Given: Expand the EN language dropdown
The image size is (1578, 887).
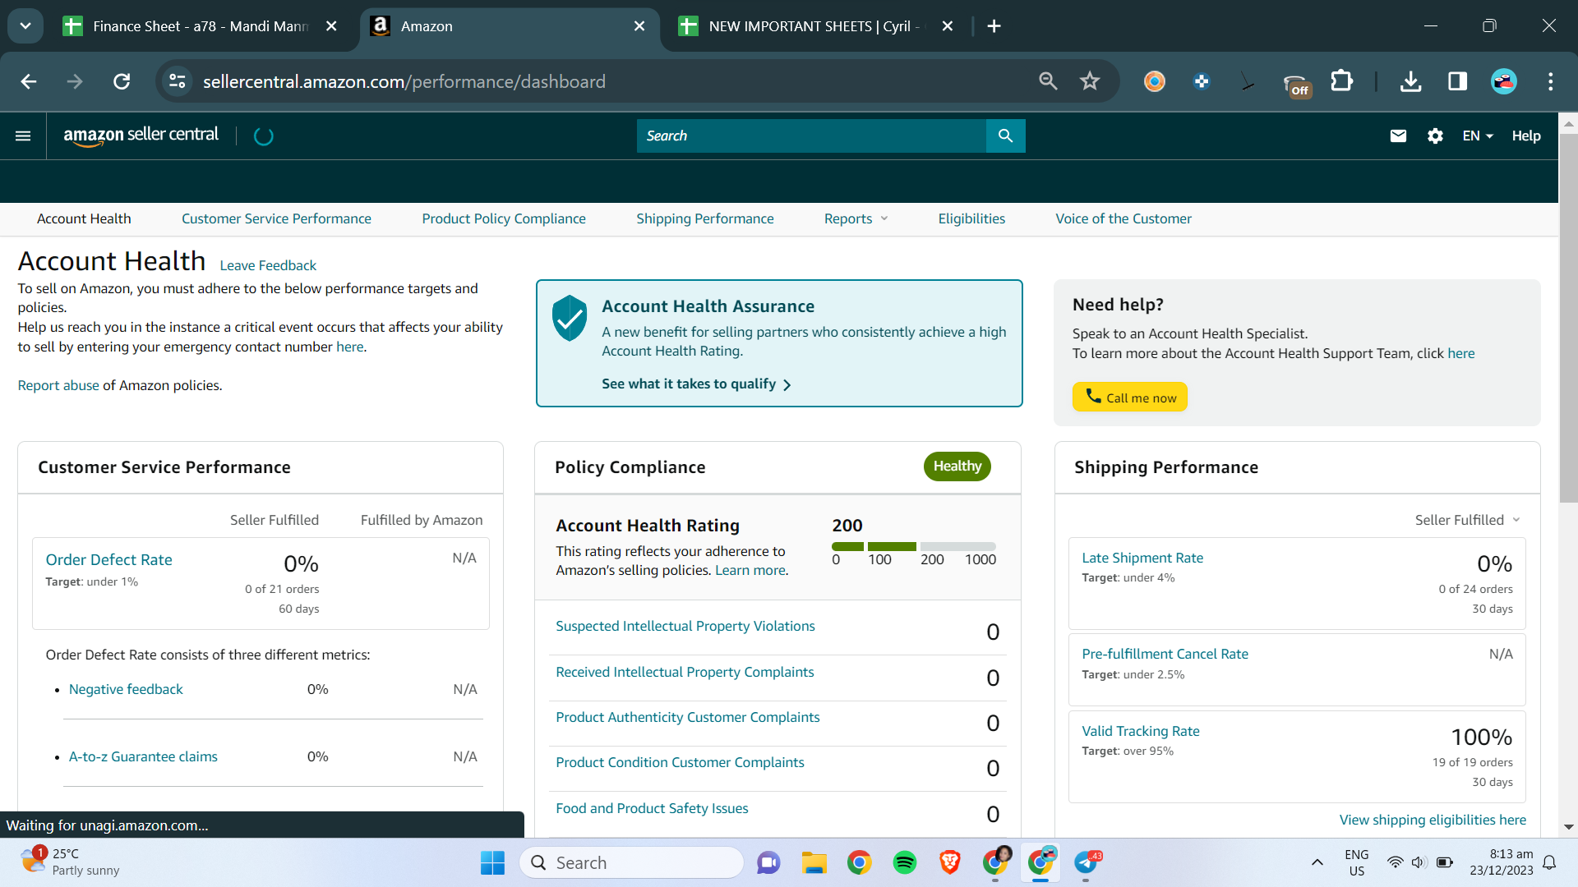Looking at the screenshot, I should point(1478,136).
